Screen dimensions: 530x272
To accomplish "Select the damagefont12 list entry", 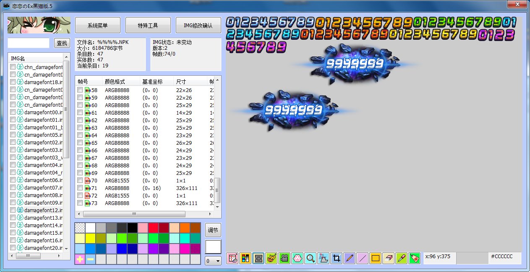I will coord(43,210).
